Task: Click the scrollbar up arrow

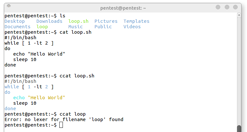Action: (x=239, y=15)
